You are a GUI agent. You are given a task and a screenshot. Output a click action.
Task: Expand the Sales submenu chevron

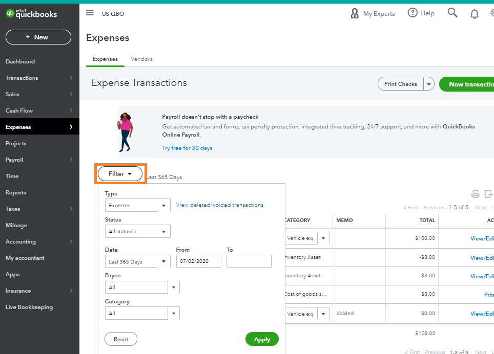[x=71, y=94]
